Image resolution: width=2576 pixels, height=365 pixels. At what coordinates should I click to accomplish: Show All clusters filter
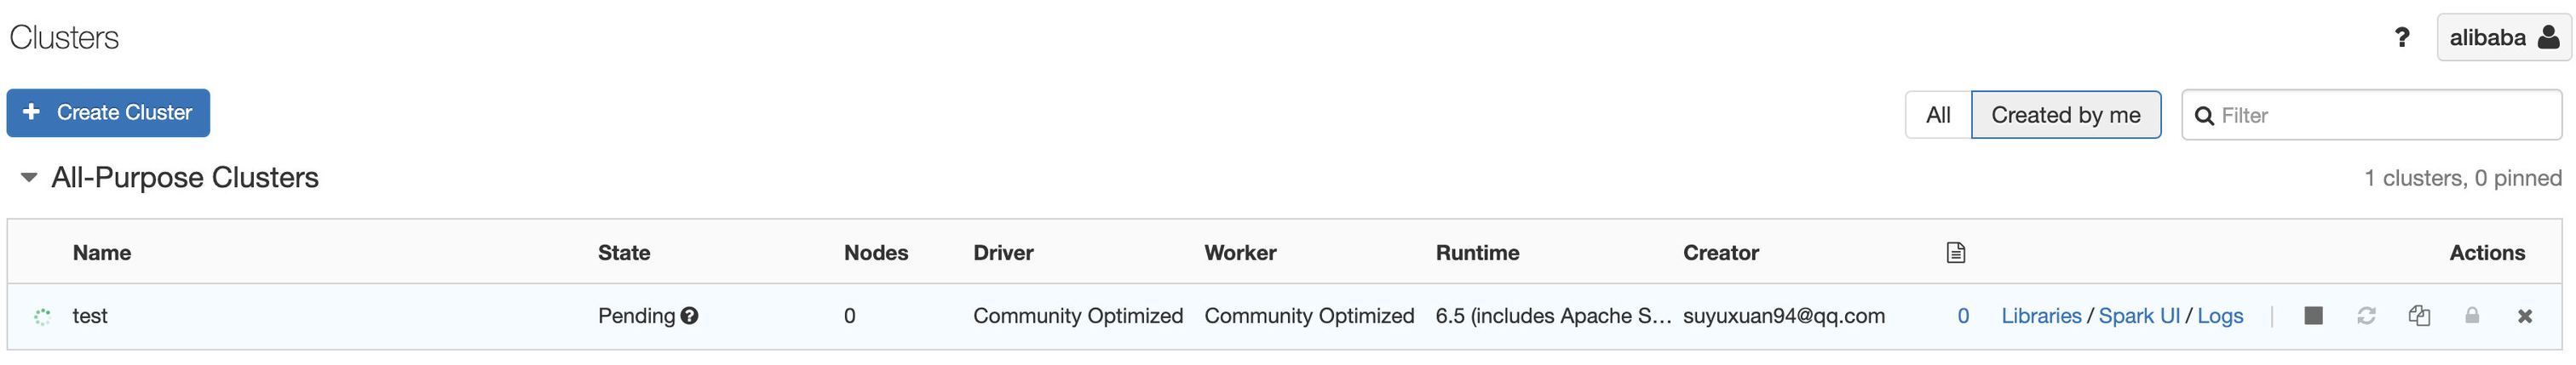click(1938, 115)
